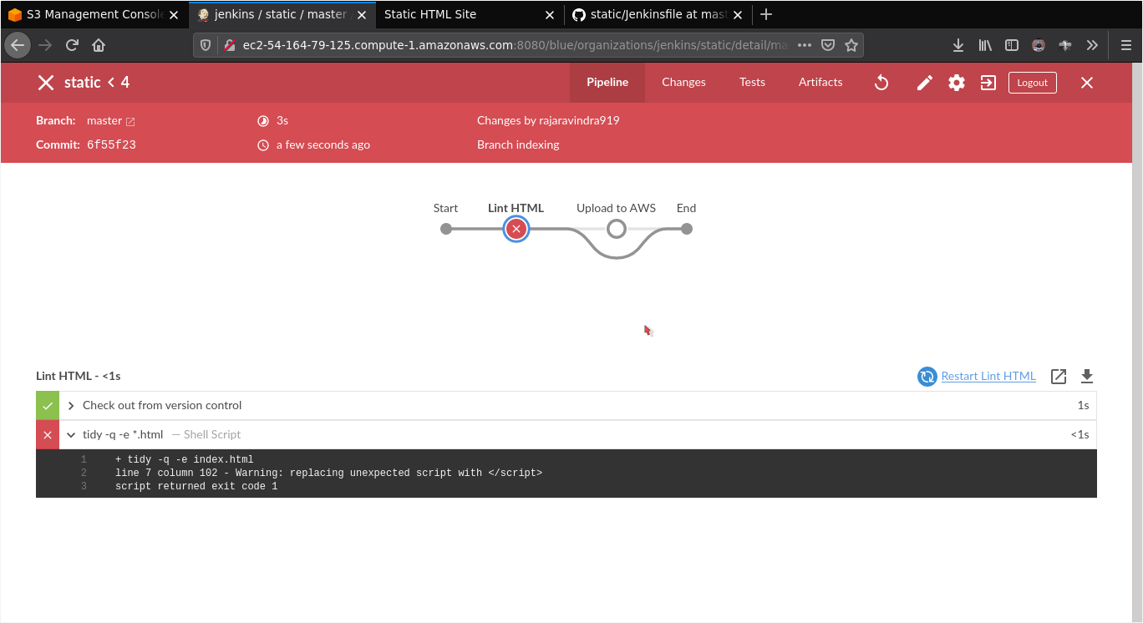Close the Static HTML Site browser tab
This screenshot has height=623, width=1143.
[x=549, y=14]
